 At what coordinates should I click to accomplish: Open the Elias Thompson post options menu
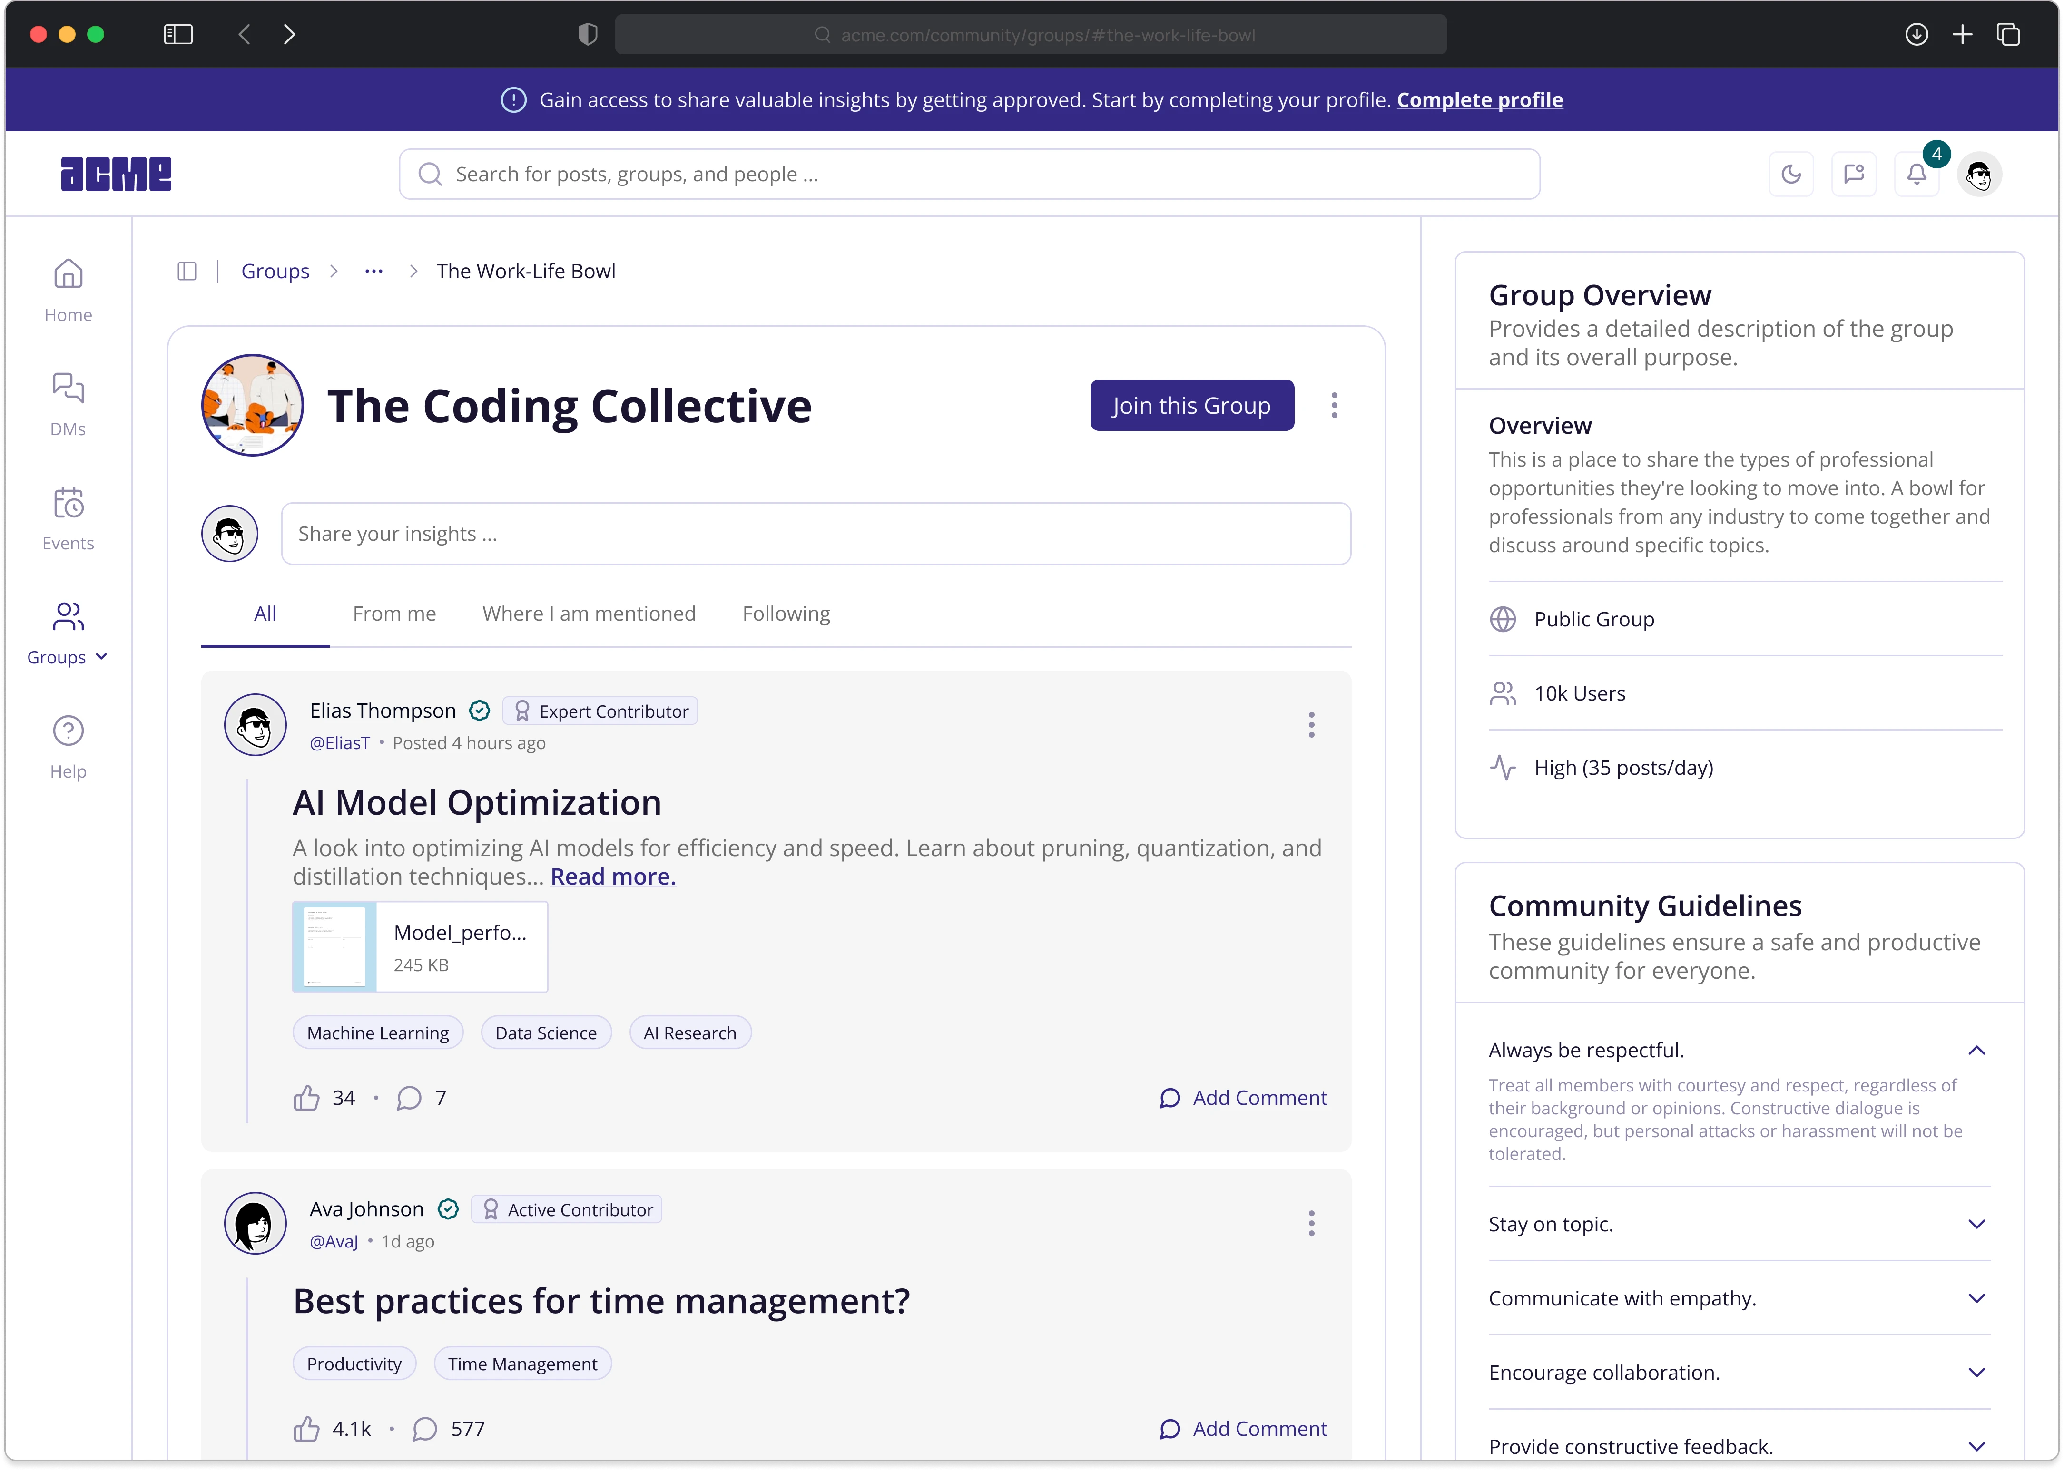pyautogui.click(x=1310, y=725)
